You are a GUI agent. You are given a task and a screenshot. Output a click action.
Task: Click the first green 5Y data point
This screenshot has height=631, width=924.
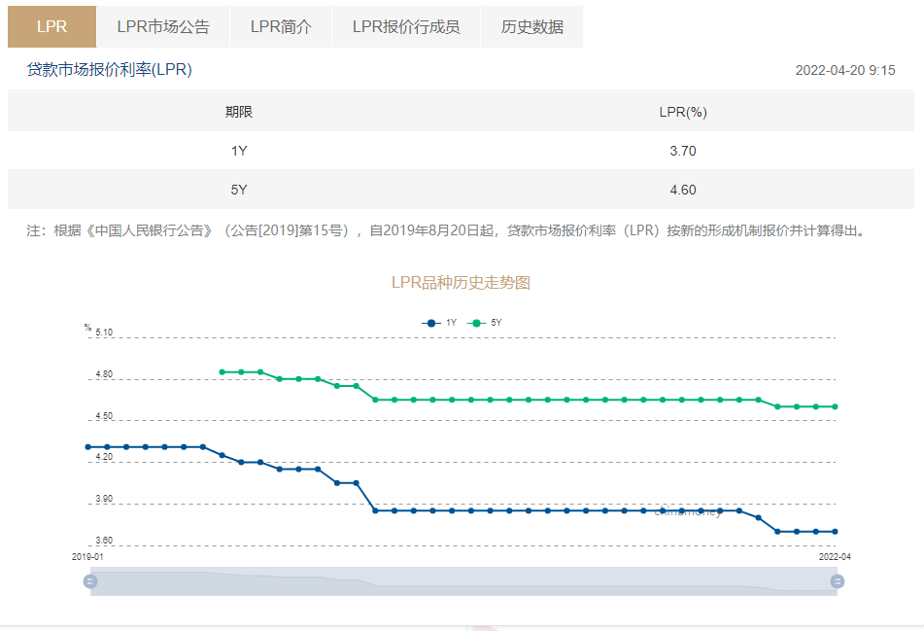click(x=222, y=371)
